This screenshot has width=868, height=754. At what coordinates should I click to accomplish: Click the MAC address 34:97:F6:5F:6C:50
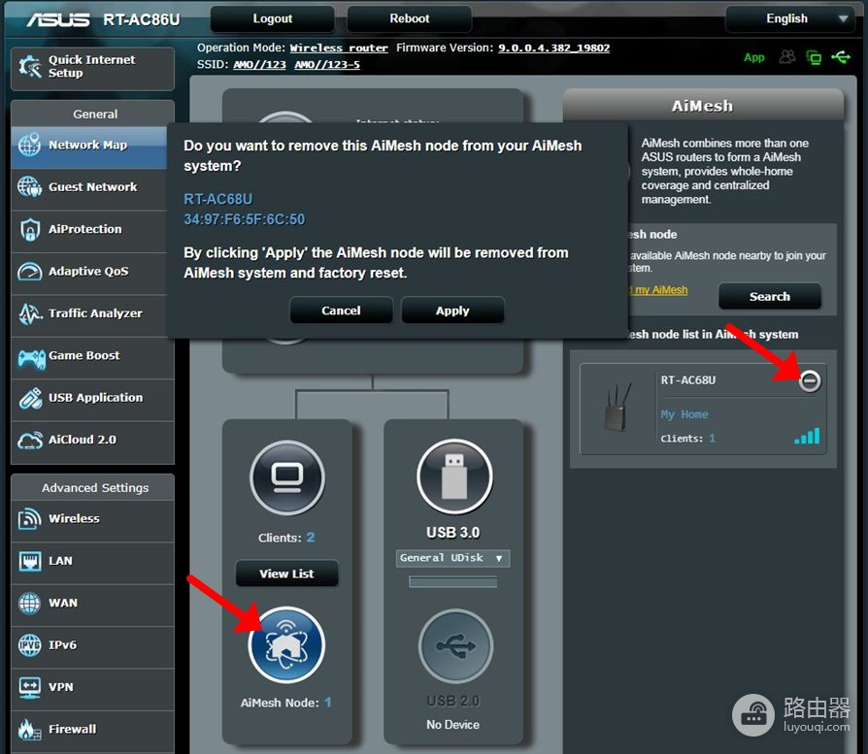[x=244, y=219]
